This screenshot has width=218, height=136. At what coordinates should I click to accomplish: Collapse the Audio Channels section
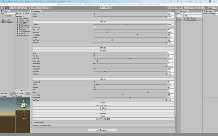pos(32,123)
